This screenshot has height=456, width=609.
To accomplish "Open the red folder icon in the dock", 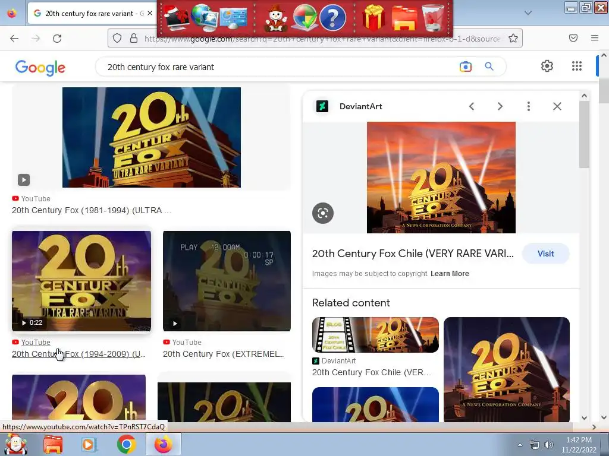I will point(404,18).
